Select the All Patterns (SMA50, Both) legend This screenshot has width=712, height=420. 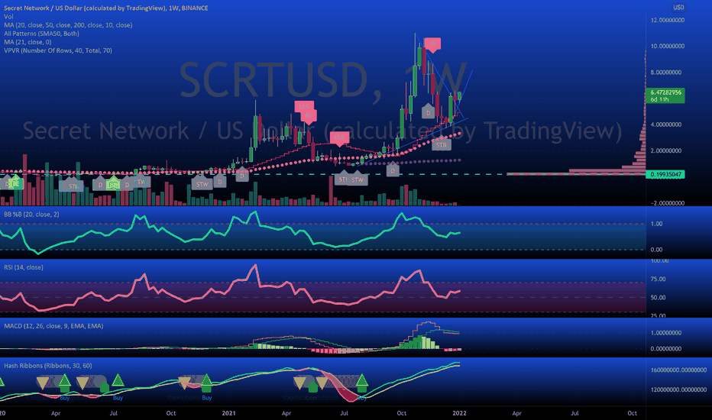click(41, 34)
